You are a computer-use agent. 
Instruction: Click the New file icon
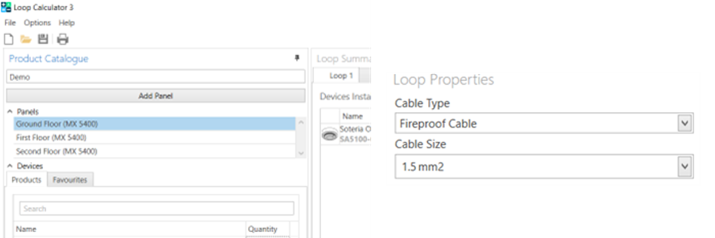click(9, 39)
